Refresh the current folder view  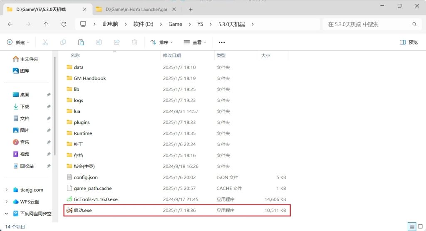click(64, 24)
